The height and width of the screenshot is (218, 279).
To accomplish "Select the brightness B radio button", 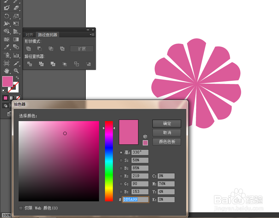I will pyautogui.click(x=121, y=168).
